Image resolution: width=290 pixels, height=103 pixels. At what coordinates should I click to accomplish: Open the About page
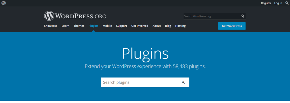coord(157,26)
